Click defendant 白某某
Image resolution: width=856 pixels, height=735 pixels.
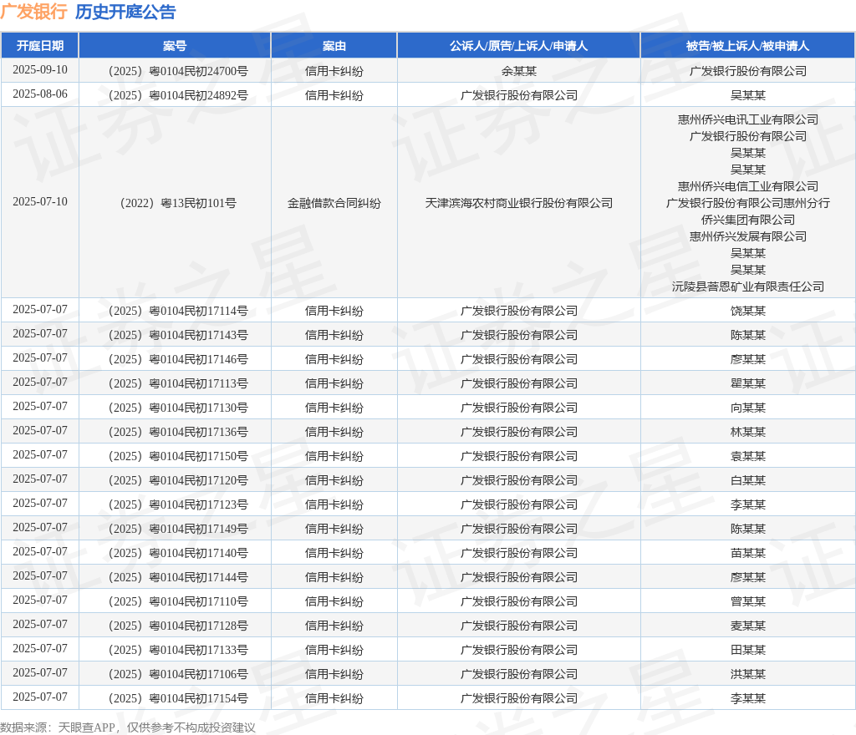tap(748, 480)
